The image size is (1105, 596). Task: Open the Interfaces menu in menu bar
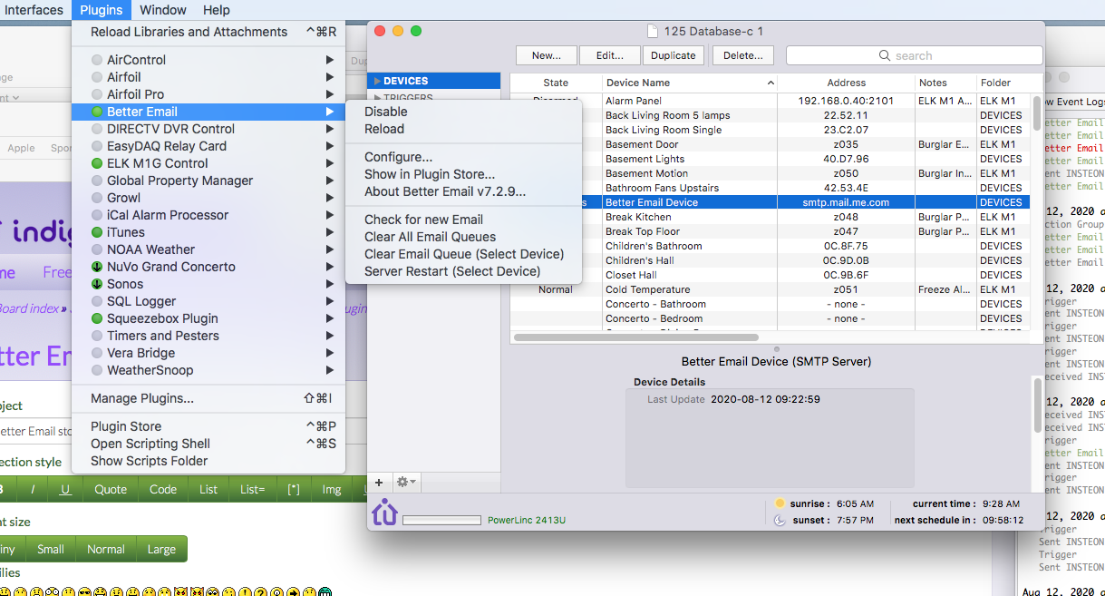pyautogui.click(x=34, y=10)
